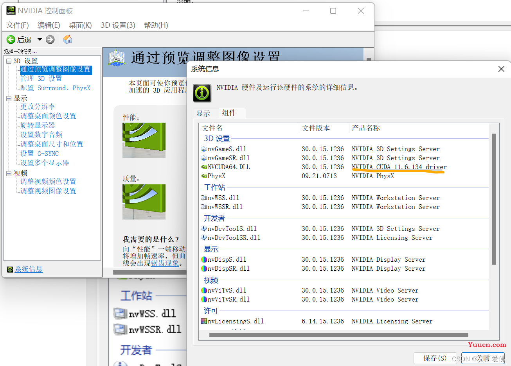Image resolution: width=511 pixels, height=366 pixels.
Task: Click the system info dialog green info icon
Action: pyautogui.click(x=202, y=93)
